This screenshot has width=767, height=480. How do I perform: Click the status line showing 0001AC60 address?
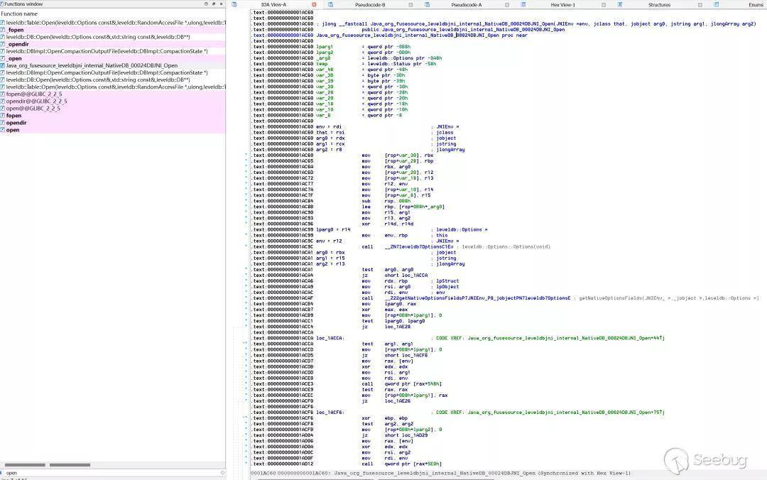[x=441, y=473]
